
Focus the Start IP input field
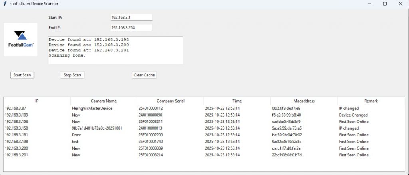(x=131, y=17)
